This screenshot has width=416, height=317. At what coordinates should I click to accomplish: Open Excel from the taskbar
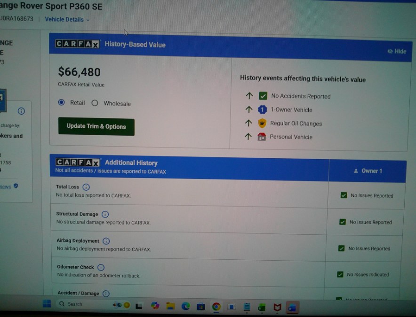(x=262, y=307)
